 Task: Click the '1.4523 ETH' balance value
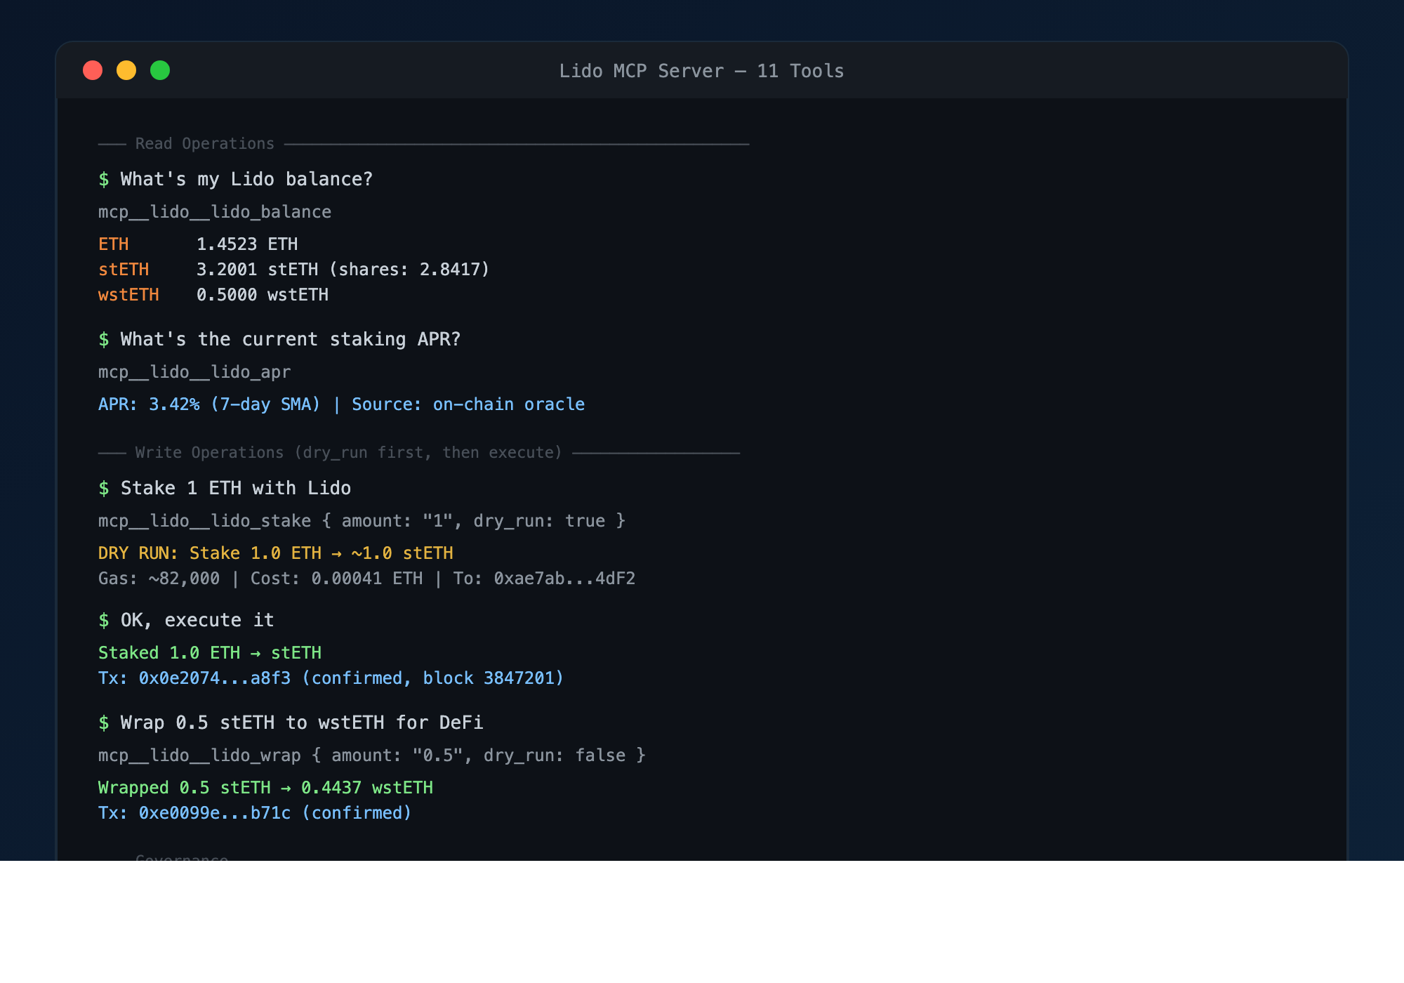247,244
